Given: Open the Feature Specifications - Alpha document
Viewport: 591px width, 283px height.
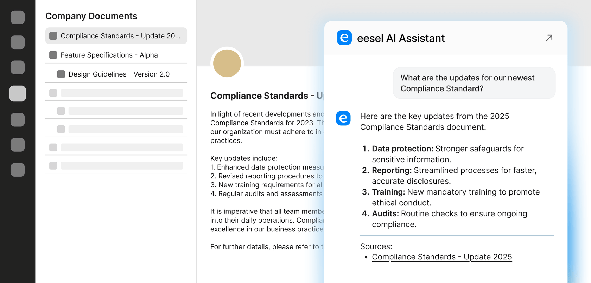Looking at the screenshot, I should tap(109, 55).
